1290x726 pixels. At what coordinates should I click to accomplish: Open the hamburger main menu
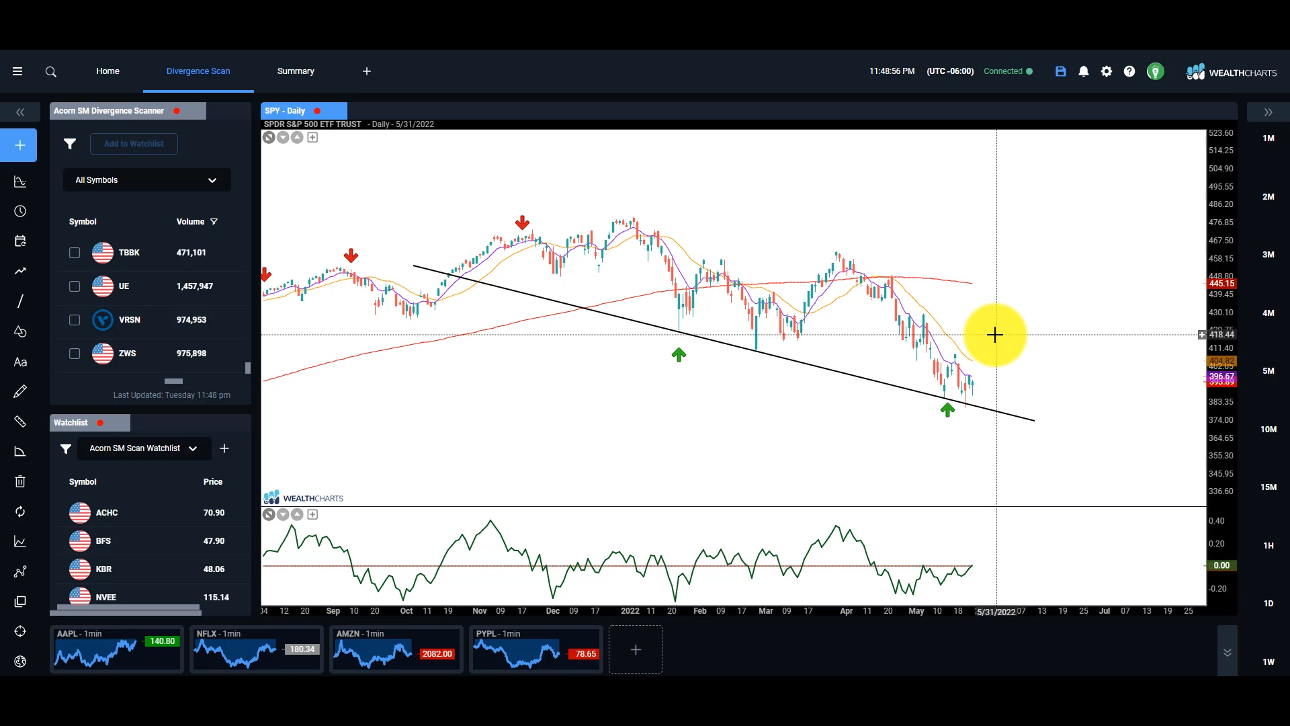tap(17, 71)
